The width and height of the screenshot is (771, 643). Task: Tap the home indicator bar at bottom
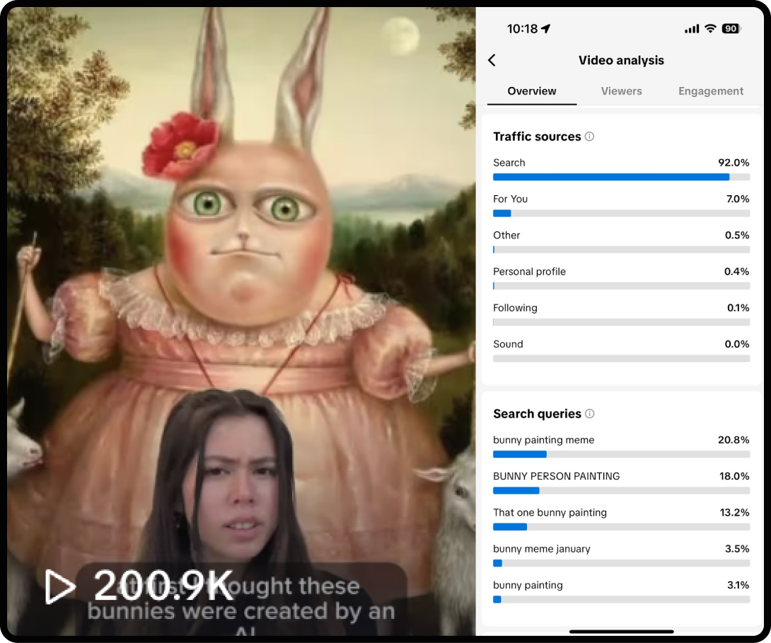point(621,631)
